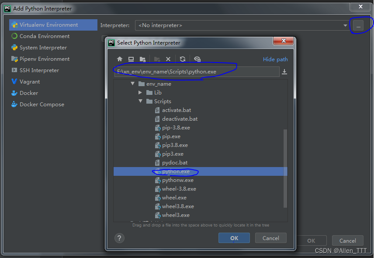Click OK in the Add Python Interpreter window
Viewport: 374px width, 258px height.
click(311, 241)
